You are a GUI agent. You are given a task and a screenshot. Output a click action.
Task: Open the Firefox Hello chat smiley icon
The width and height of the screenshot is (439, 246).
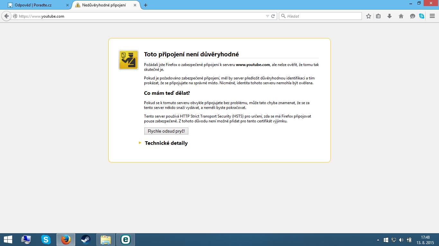[413, 16]
